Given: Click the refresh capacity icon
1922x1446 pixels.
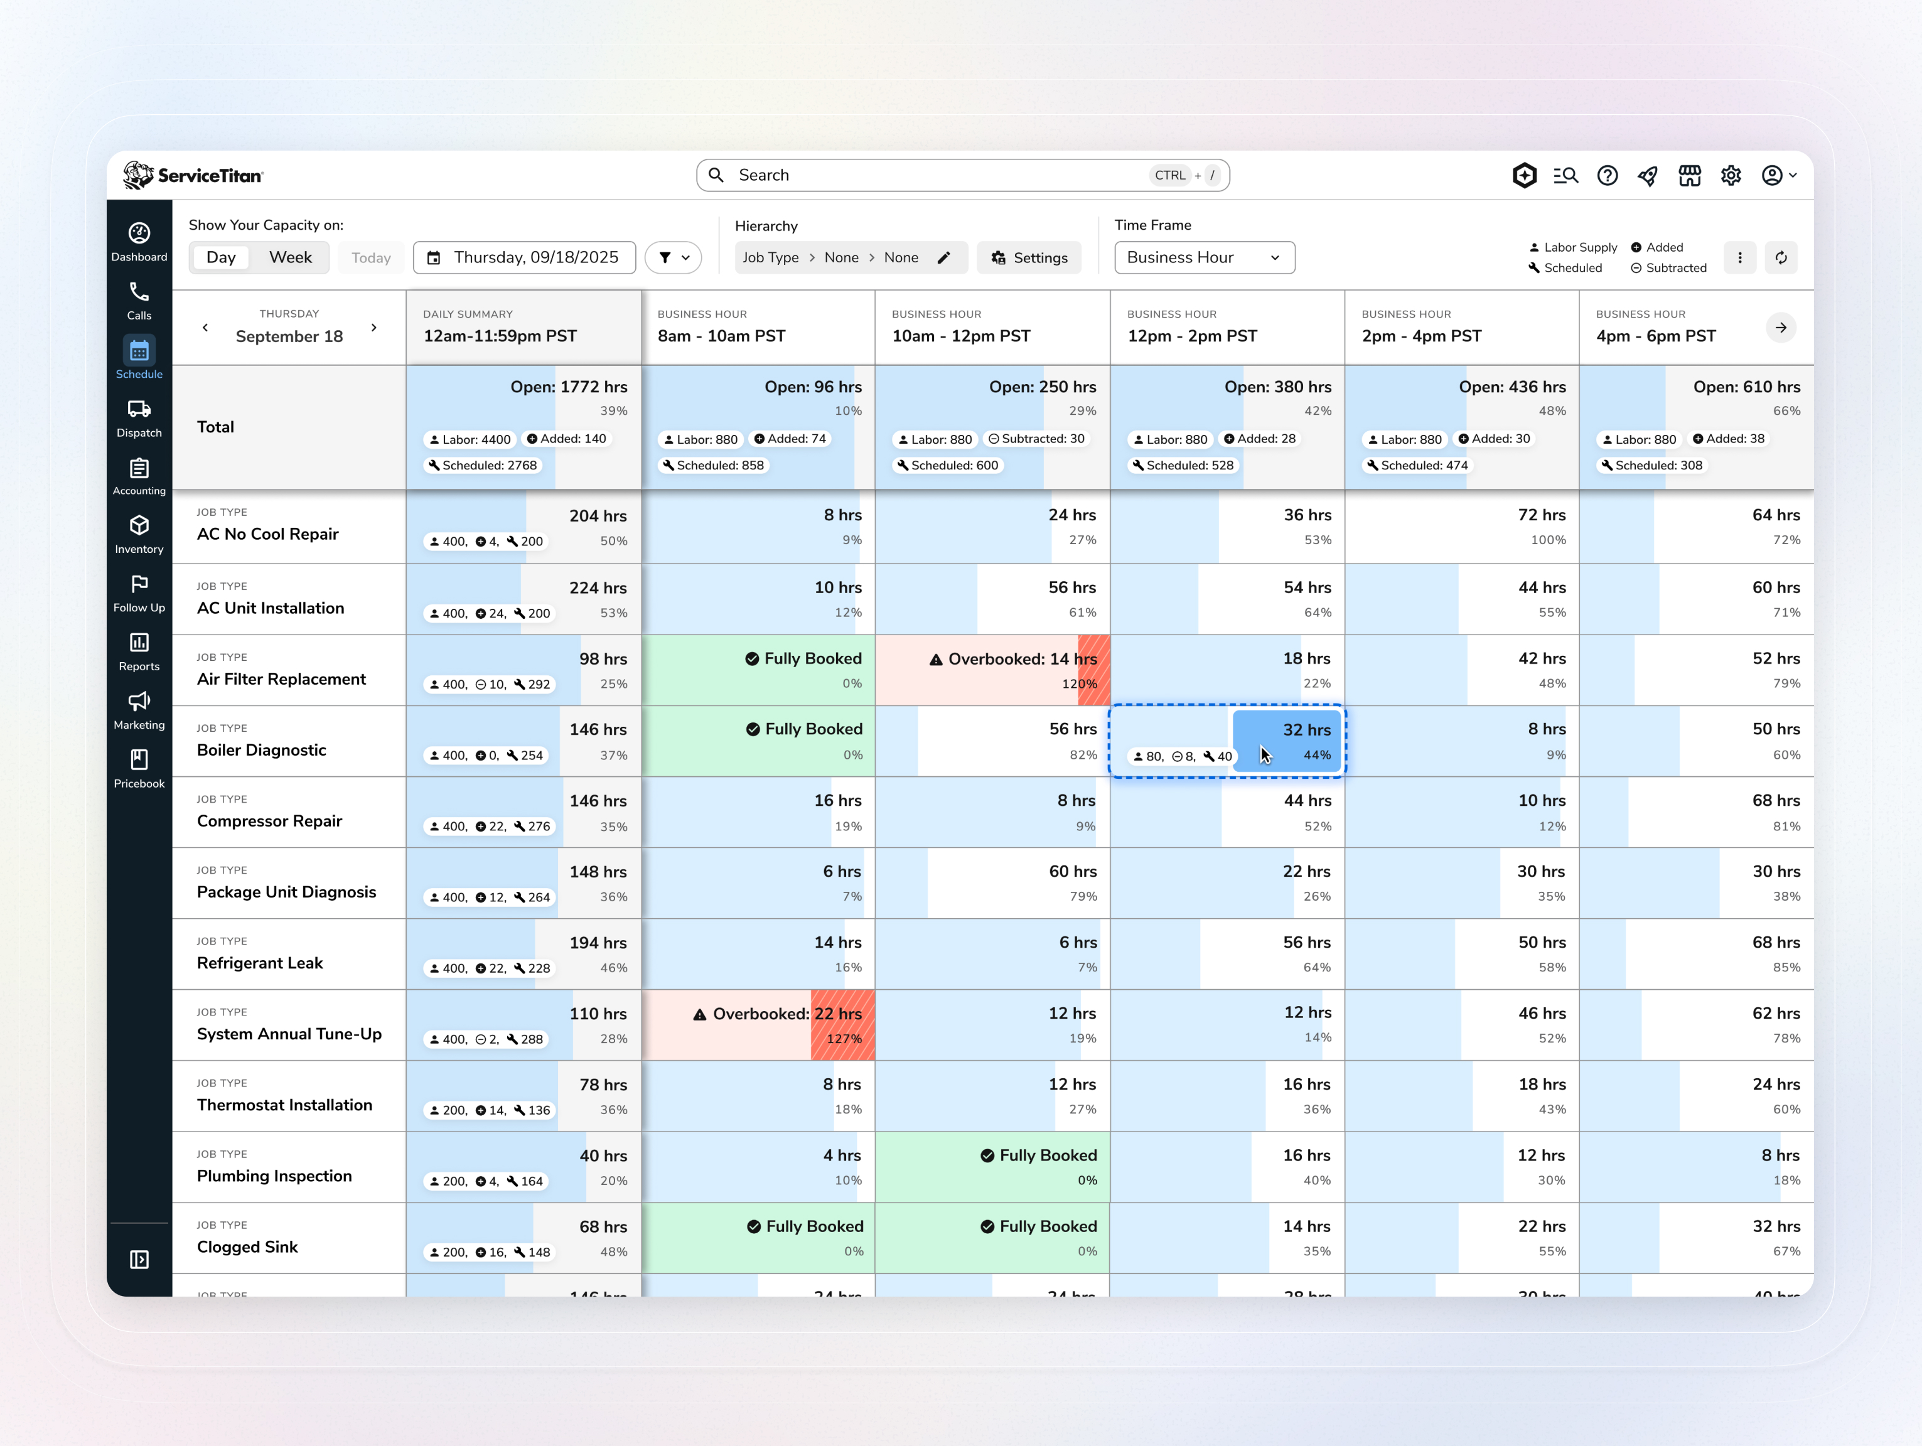Looking at the screenshot, I should click(x=1781, y=257).
